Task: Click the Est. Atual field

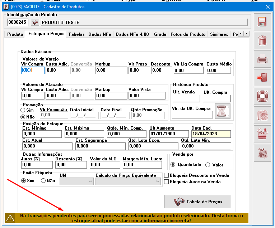Action: click(x=47, y=146)
